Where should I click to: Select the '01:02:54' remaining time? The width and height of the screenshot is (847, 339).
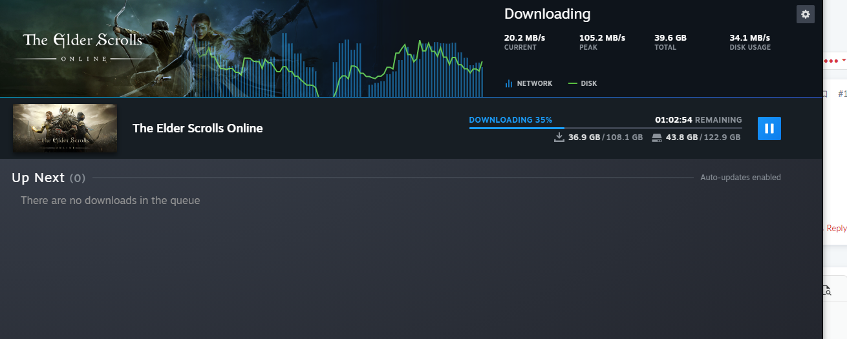click(674, 120)
